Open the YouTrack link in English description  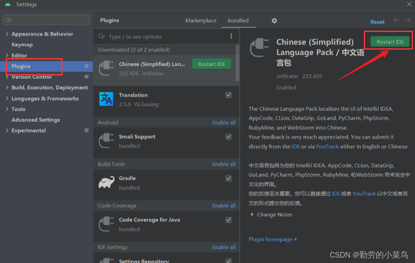[327, 146]
